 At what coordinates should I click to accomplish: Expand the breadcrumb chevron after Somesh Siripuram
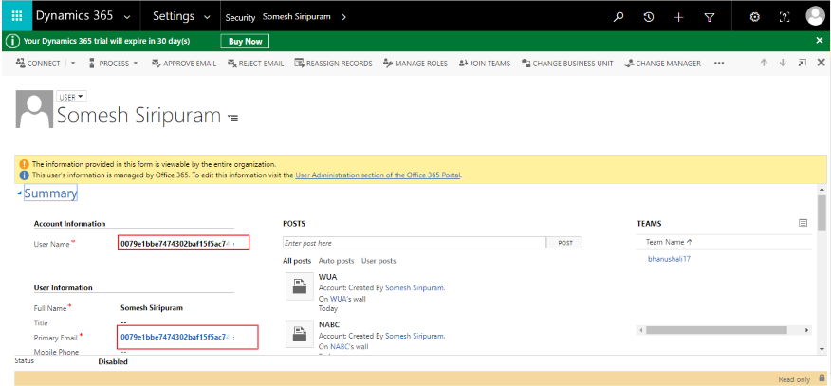(344, 17)
